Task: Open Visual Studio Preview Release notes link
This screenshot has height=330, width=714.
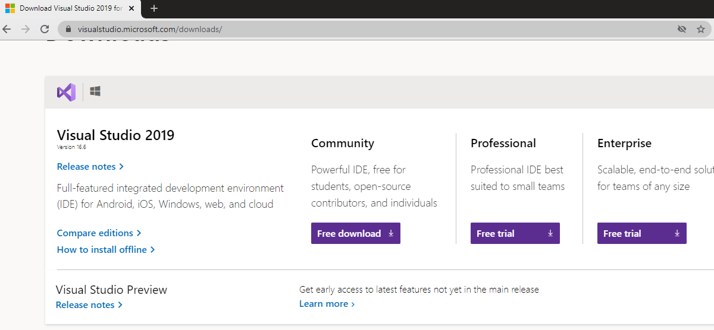Action: click(x=89, y=305)
